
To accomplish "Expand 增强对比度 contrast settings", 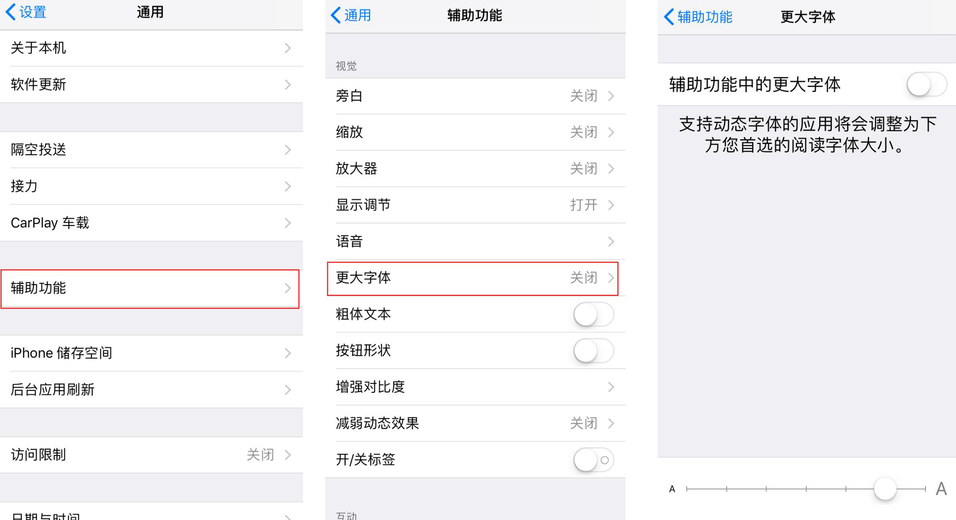I will 477,387.
